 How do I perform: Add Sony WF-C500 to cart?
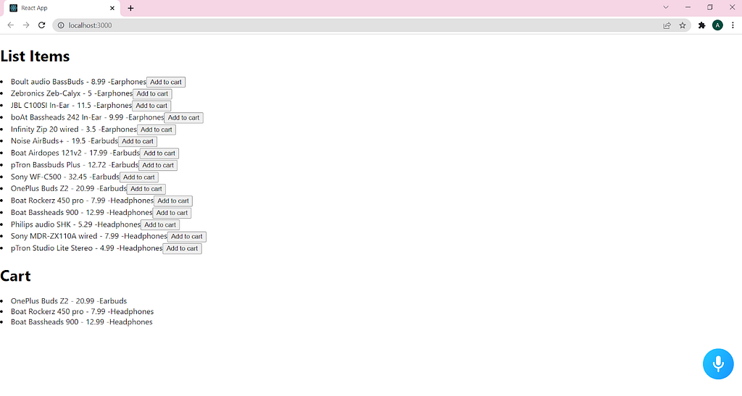[138, 177]
